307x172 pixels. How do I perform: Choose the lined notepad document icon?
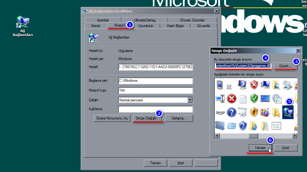(243, 99)
